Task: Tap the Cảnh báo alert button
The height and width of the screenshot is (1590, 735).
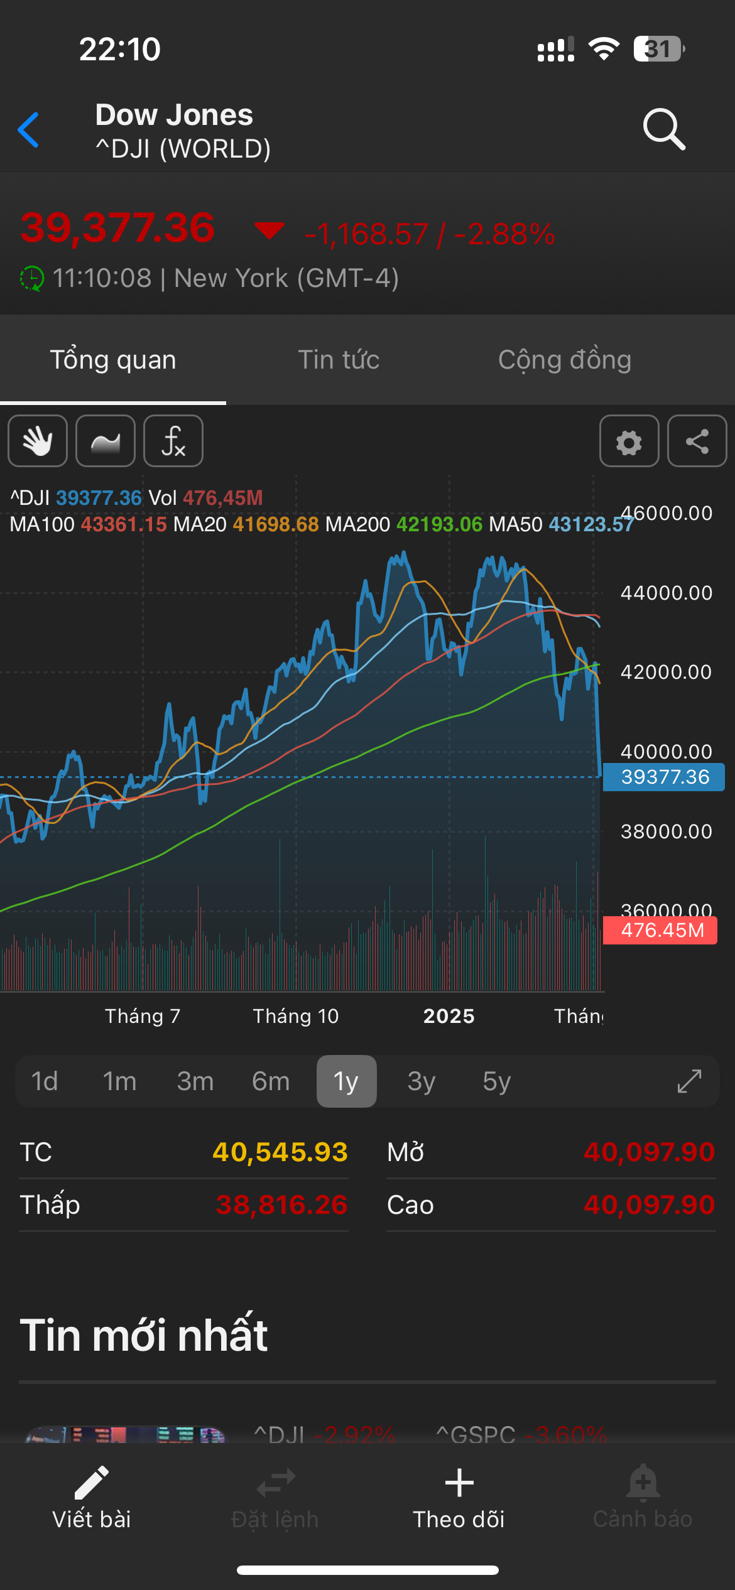Action: 643,1498
